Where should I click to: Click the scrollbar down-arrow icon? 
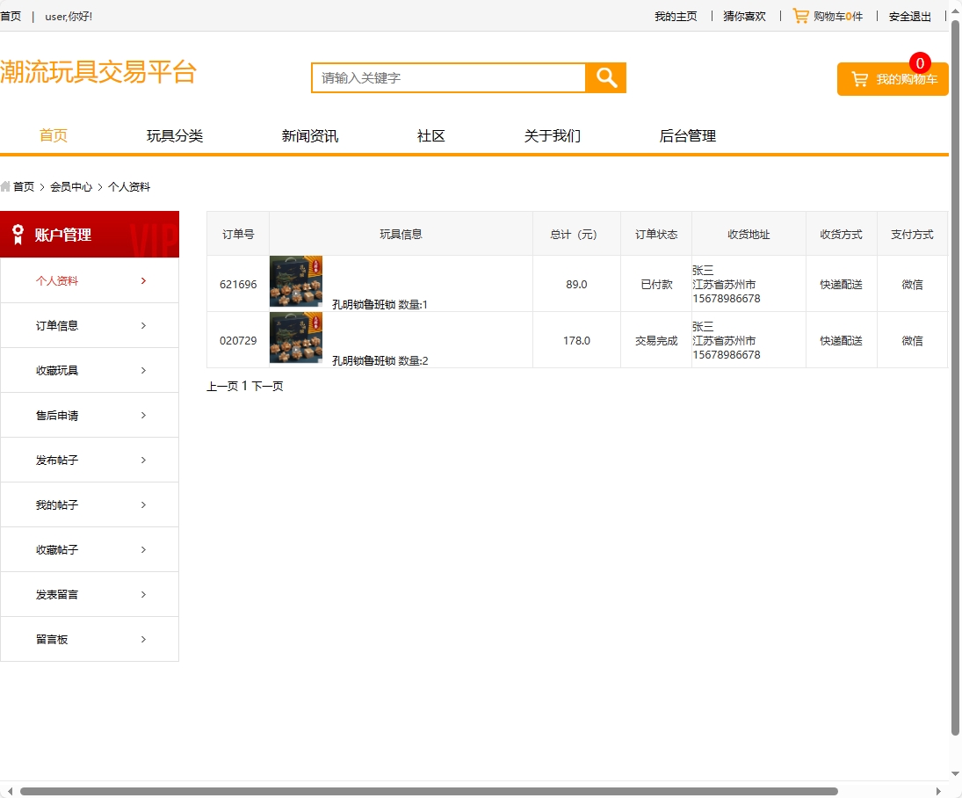tap(956, 775)
